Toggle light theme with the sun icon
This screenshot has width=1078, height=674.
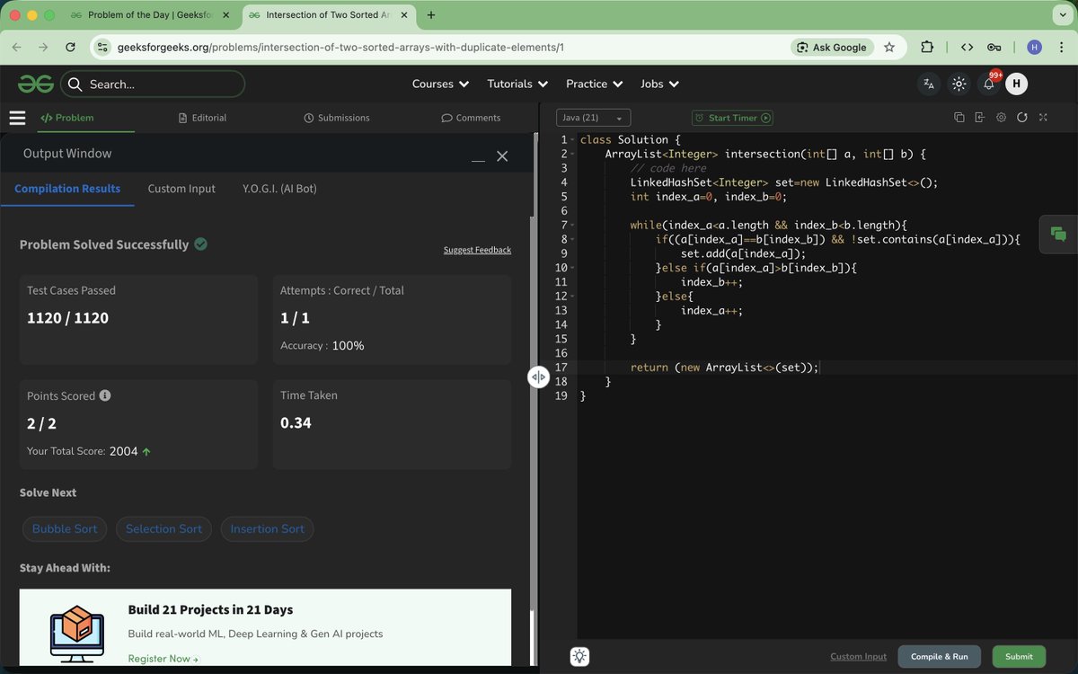pos(959,84)
